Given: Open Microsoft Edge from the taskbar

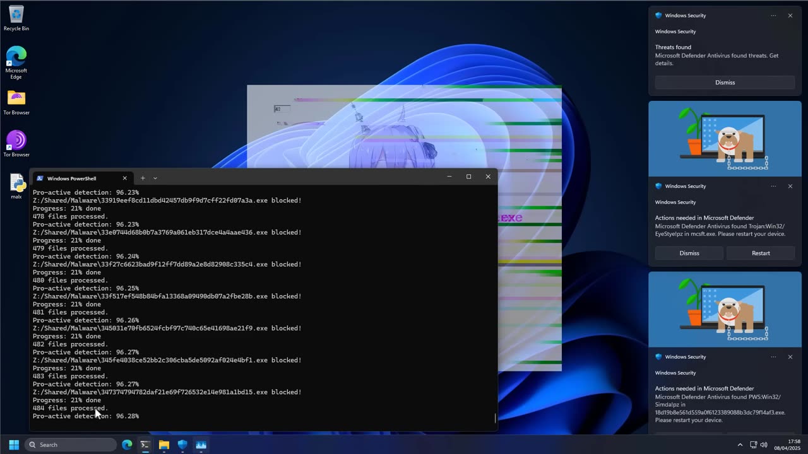Looking at the screenshot, I should tap(127, 445).
